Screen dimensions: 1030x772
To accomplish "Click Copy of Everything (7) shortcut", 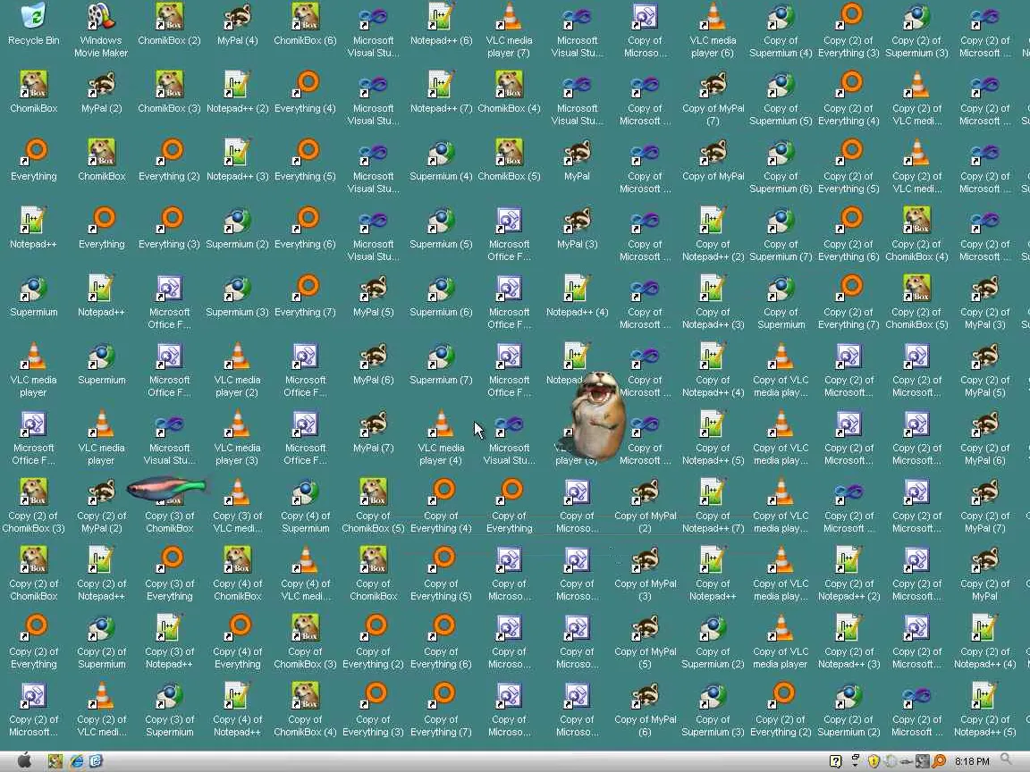I will (x=441, y=709).
